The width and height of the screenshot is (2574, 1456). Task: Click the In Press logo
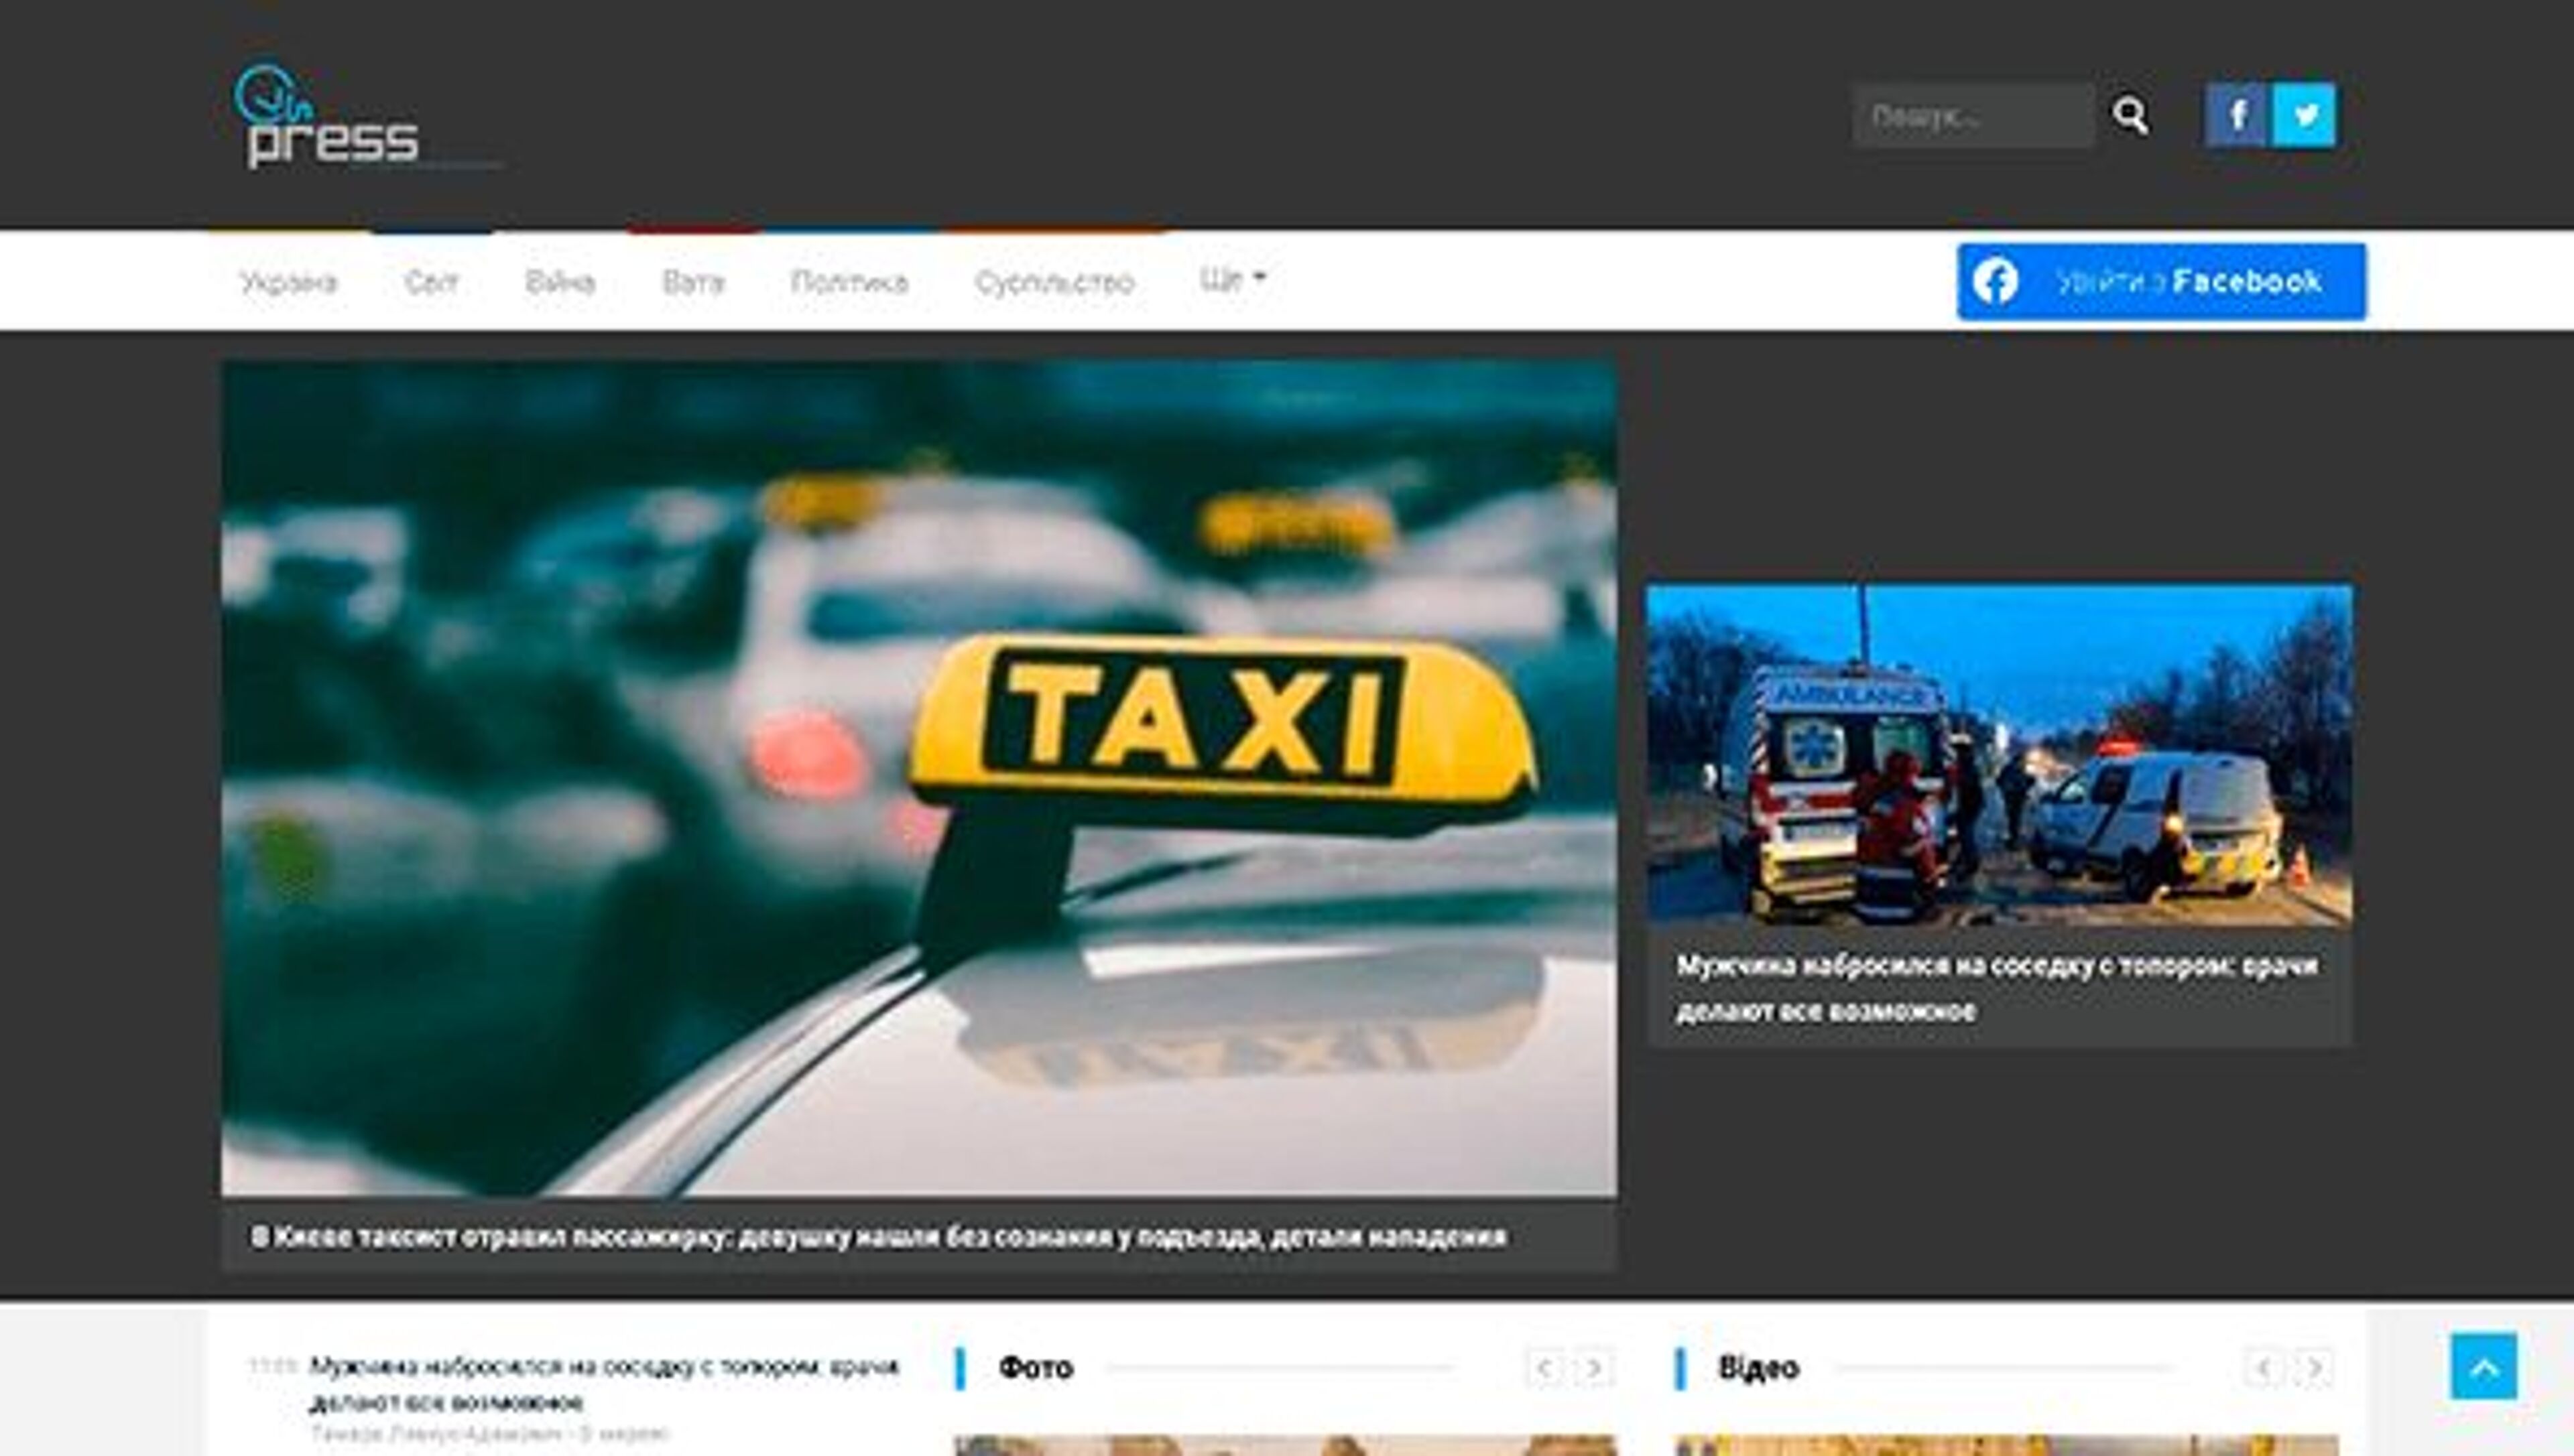328,118
